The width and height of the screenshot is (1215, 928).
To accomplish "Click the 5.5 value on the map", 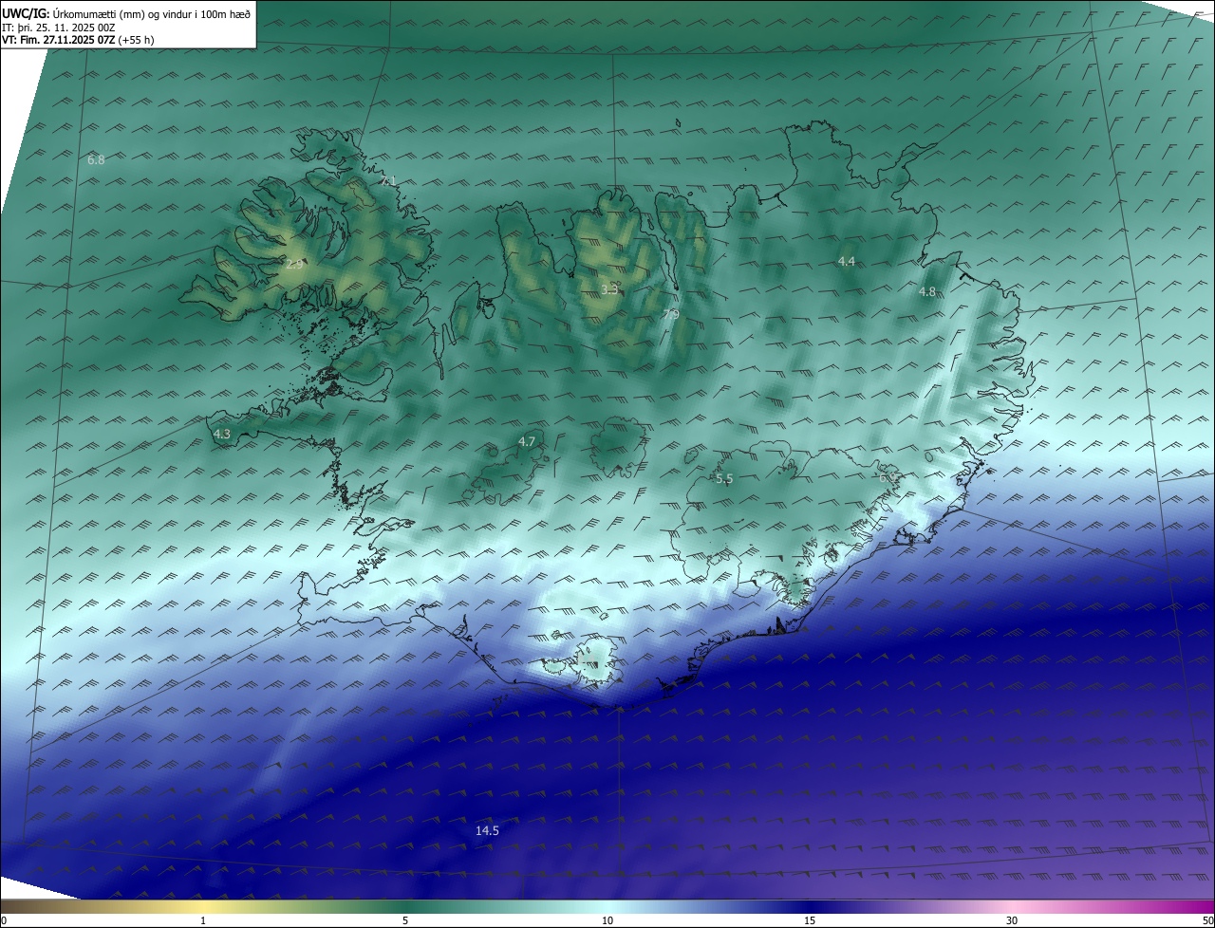I will pos(724,479).
